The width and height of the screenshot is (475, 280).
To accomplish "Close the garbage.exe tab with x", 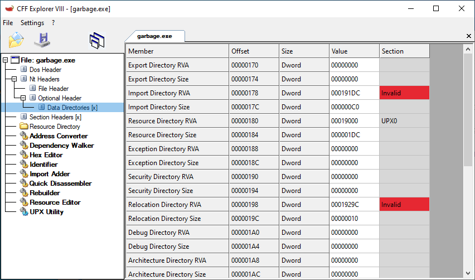I will (468, 36).
